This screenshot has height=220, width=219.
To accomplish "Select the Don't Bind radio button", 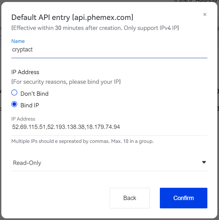I will [14, 93].
